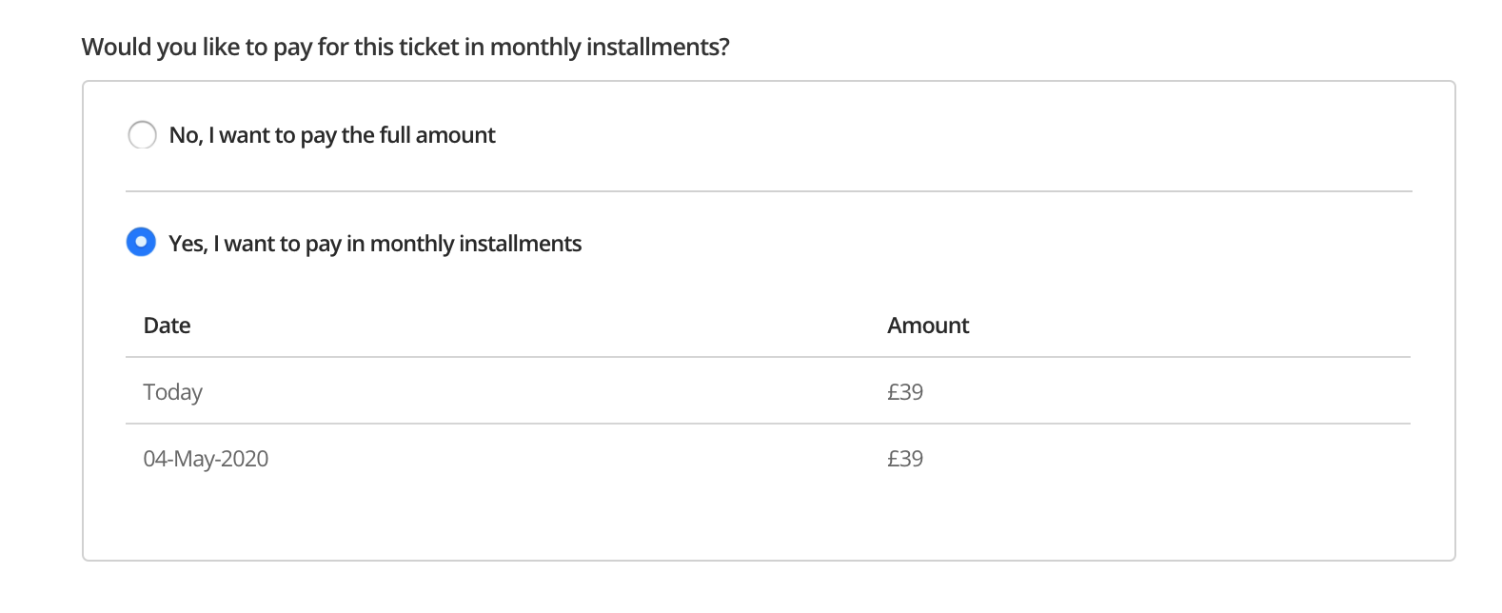Screen dimensions: 1502x613
Task: Click the monthly installments question heading
Action: click(405, 47)
